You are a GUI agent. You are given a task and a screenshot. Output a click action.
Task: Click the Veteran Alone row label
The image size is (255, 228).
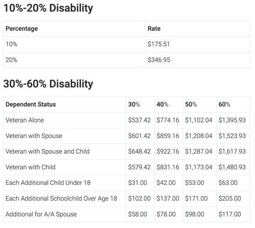(x=25, y=120)
